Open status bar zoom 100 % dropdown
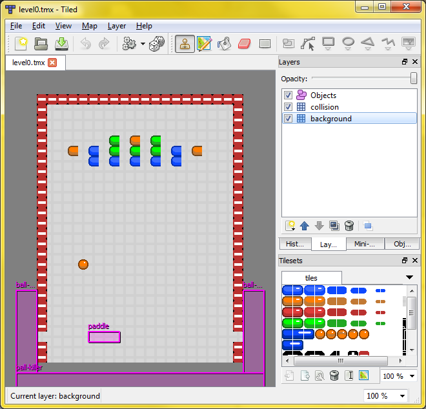The image size is (426, 409). [402, 396]
